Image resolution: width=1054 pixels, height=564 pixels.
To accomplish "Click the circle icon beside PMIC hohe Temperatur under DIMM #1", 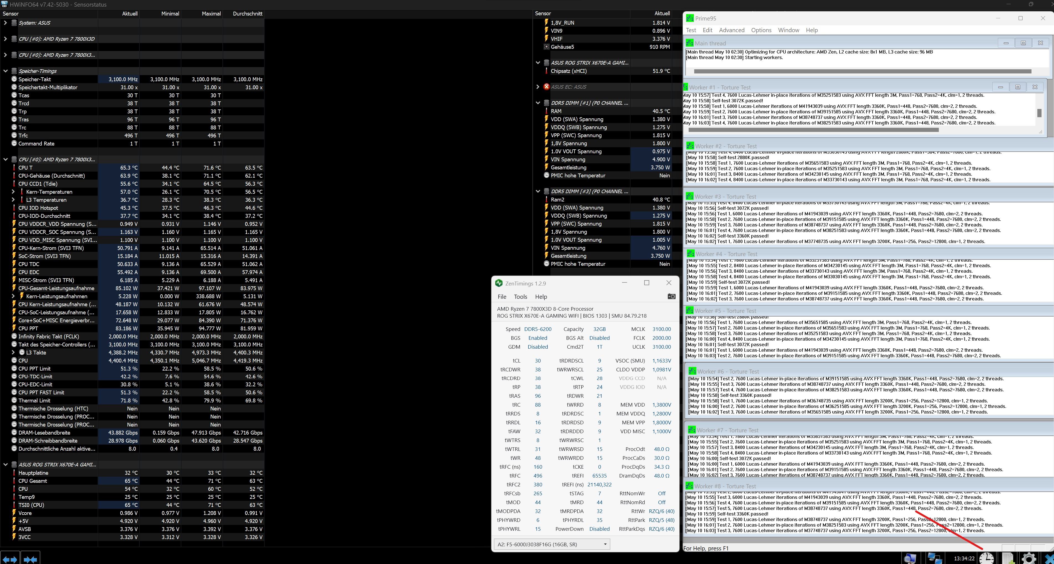I will (x=546, y=175).
